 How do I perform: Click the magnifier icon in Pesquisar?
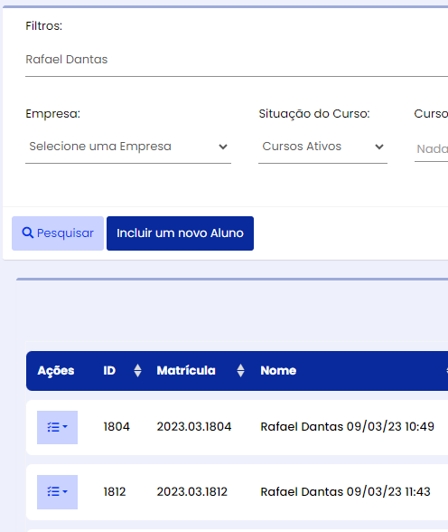(x=27, y=233)
